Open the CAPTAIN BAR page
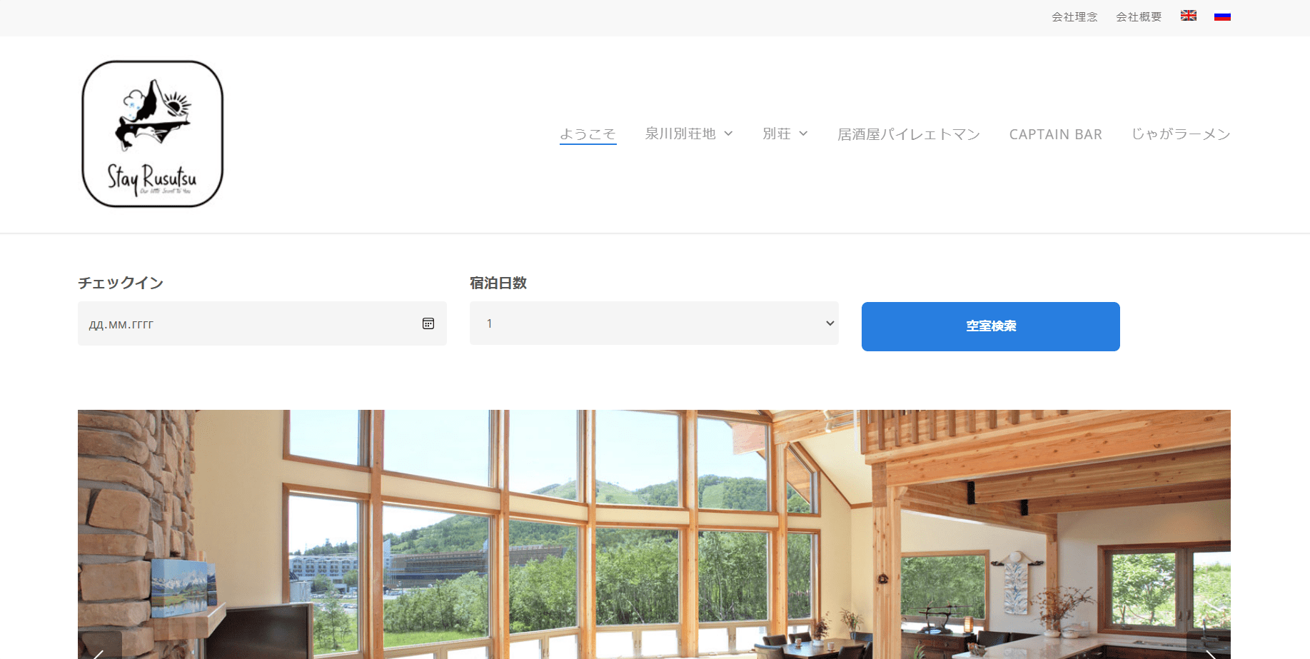This screenshot has height=659, width=1310. tap(1055, 134)
